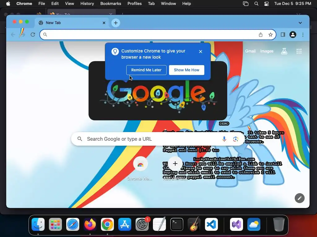This screenshot has width=317, height=237.
Task: Dismiss the Customize Chrome tip
Action: 201,52
